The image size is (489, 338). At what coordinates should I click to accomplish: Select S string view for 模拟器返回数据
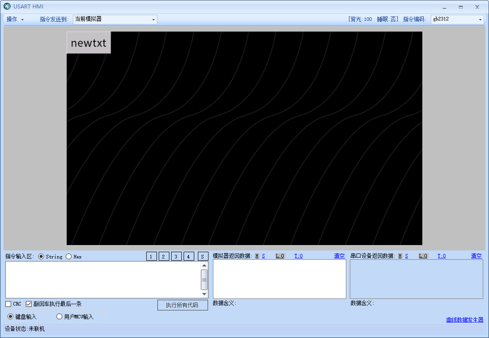point(263,256)
